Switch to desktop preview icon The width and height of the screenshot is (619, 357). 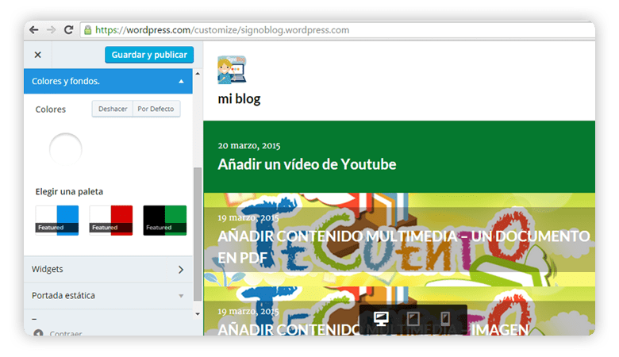382,319
